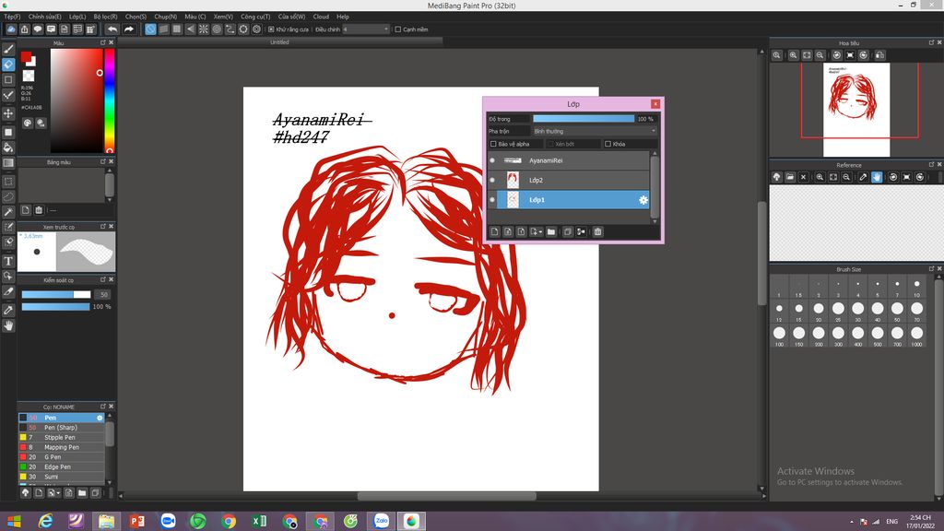Undock the Màu color panel
This screenshot has height=531, width=944.
(103, 42)
